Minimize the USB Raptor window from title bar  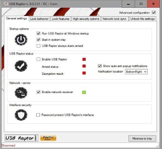pyautogui.click(x=128, y=4)
